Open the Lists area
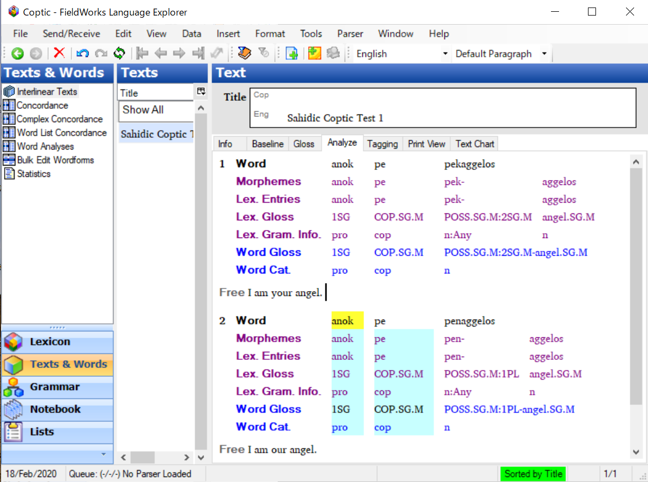Image resolution: width=648 pixels, height=482 pixels. tap(57, 432)
